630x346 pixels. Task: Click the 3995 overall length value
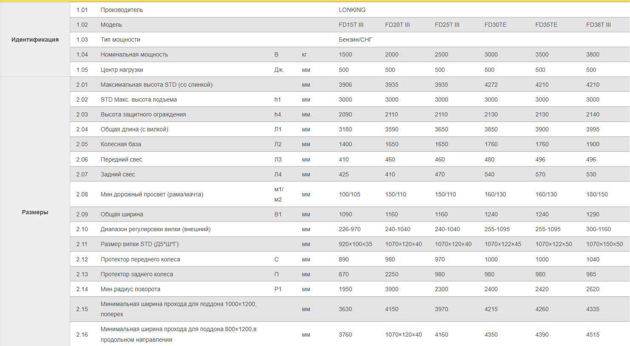593,129
